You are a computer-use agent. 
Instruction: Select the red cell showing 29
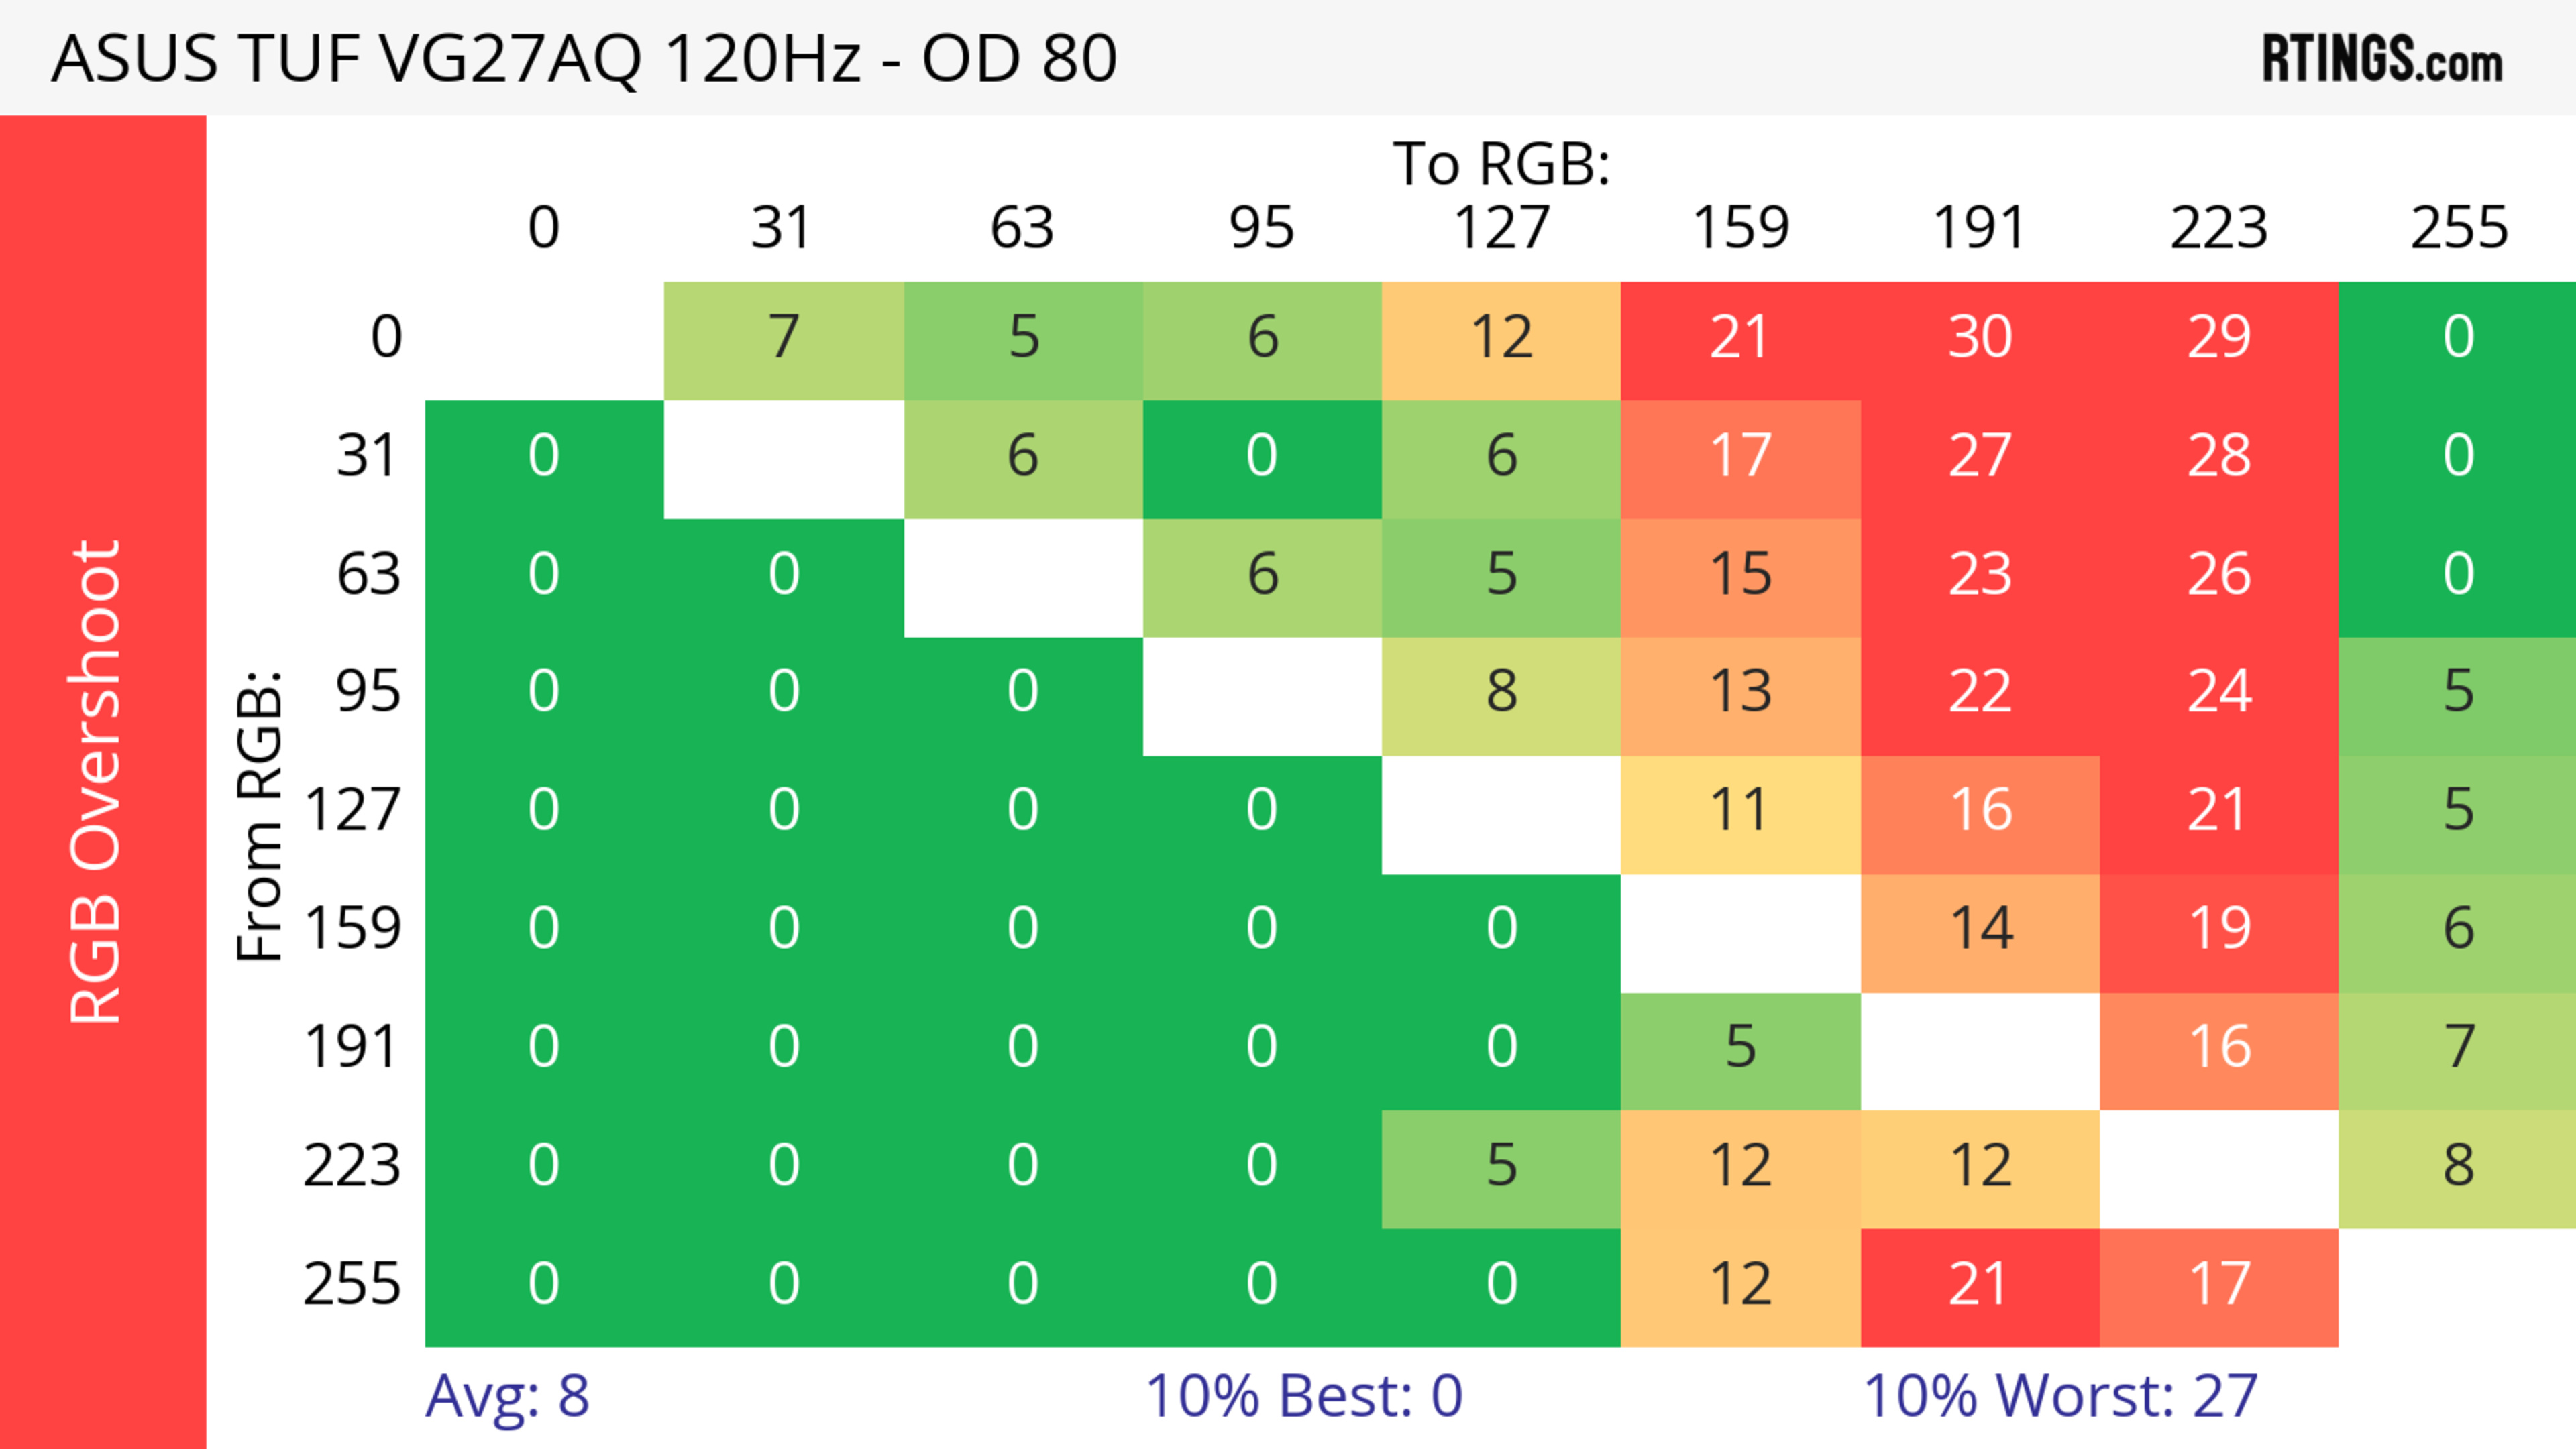click(x=2218, y=338)
